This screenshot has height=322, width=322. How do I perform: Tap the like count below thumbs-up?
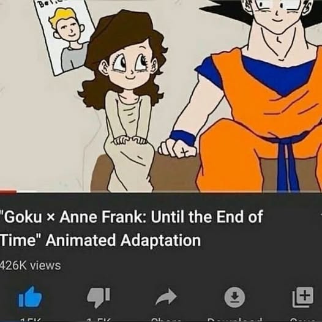30,320
